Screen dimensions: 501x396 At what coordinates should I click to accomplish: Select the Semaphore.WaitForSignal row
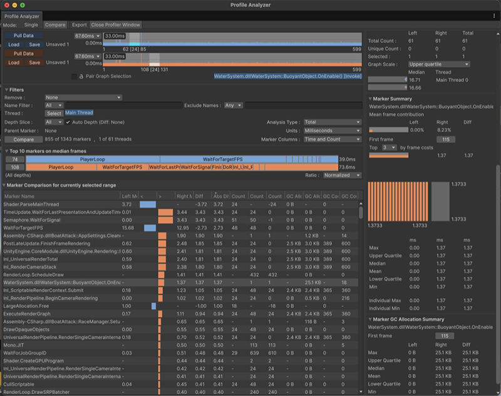(181, 220)
